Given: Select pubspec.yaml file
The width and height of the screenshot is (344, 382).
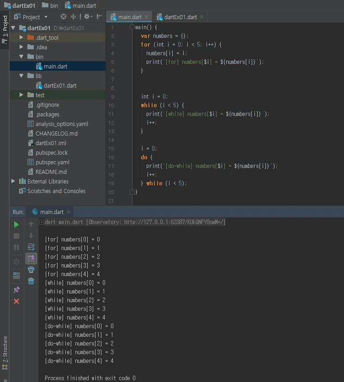Looking at the screenshot, I should pos(58,162).
